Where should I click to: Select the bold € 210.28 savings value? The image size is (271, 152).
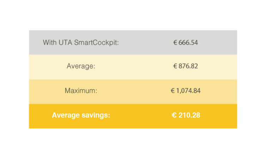(x=186, y=115)
